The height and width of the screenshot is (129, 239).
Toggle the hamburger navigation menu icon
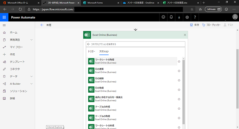tap(4, 25)
